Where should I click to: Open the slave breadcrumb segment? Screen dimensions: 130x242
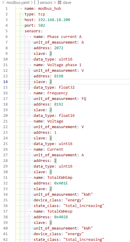click(67, 3)
